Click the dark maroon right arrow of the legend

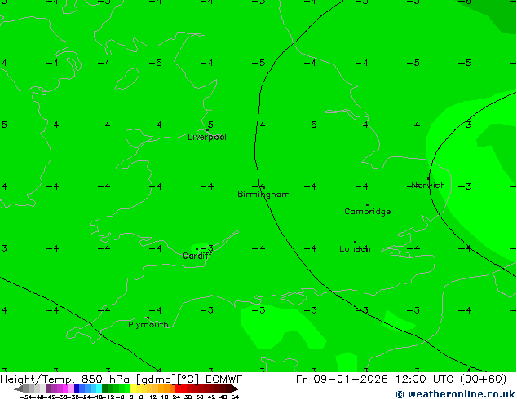(235, 388)
